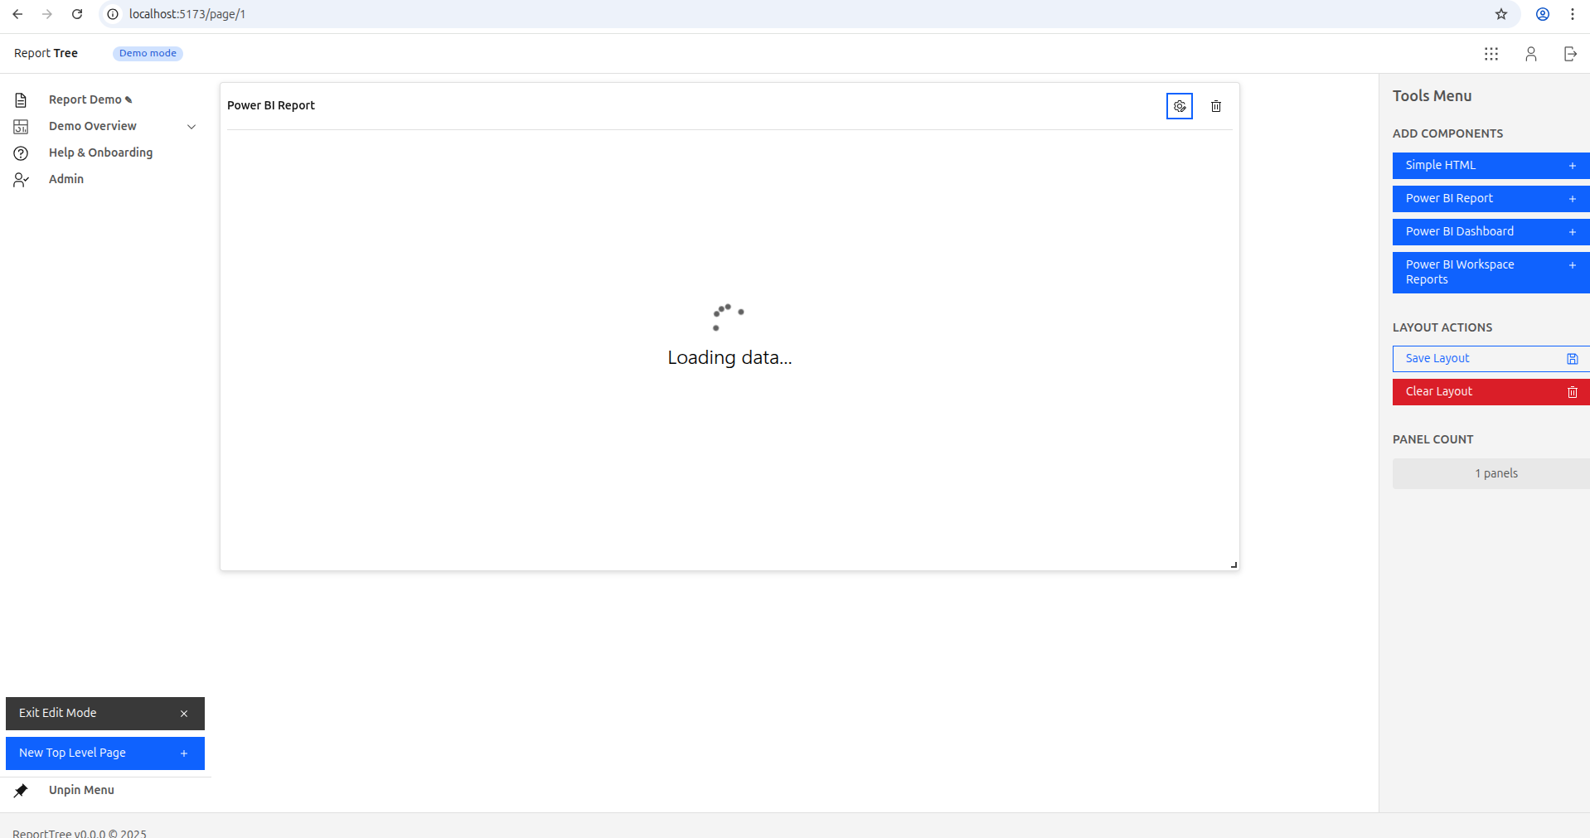Click inside the browser address bar
The height and width of the screenshot is (838, 1590).
pyautogui.click(x=332, y=14)
